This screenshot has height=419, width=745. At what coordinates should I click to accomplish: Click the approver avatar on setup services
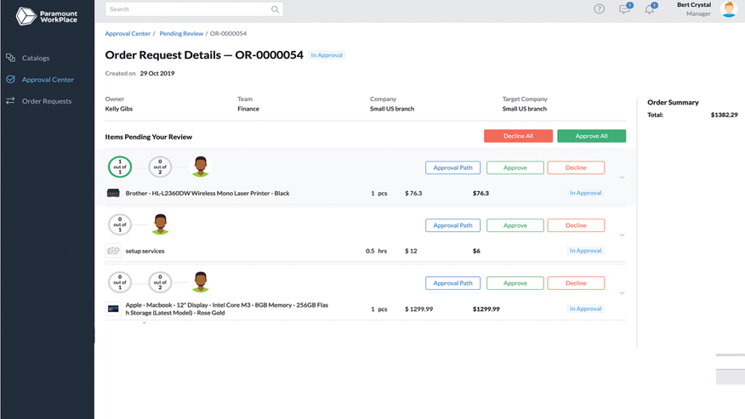pyautogui.click(x=160, y=224)
